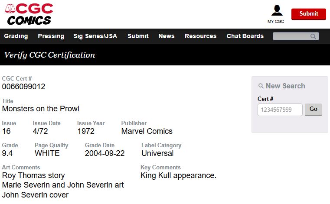This screenshot has width=330, height=204.
Task: Click the King Kull appearance comment
Action: 178,175
